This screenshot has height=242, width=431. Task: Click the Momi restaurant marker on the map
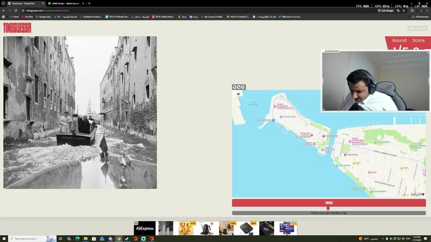pos(369,172)
